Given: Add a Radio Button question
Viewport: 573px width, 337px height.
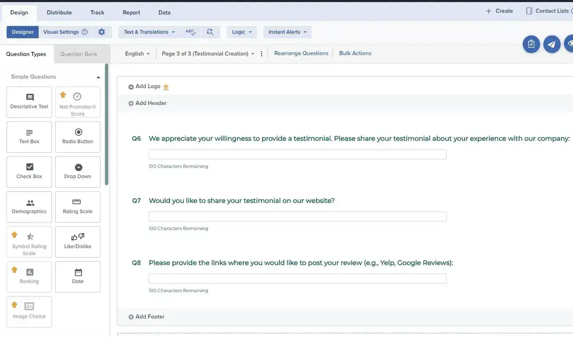Looking at the screenshot, I should click(78, 136).
